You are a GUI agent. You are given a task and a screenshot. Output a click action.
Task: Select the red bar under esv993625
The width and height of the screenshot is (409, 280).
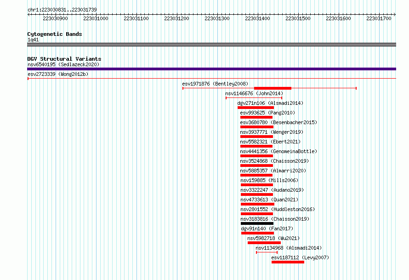256,117
